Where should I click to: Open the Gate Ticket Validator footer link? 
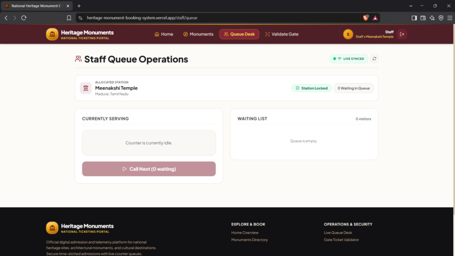click(x=341, y=240)
